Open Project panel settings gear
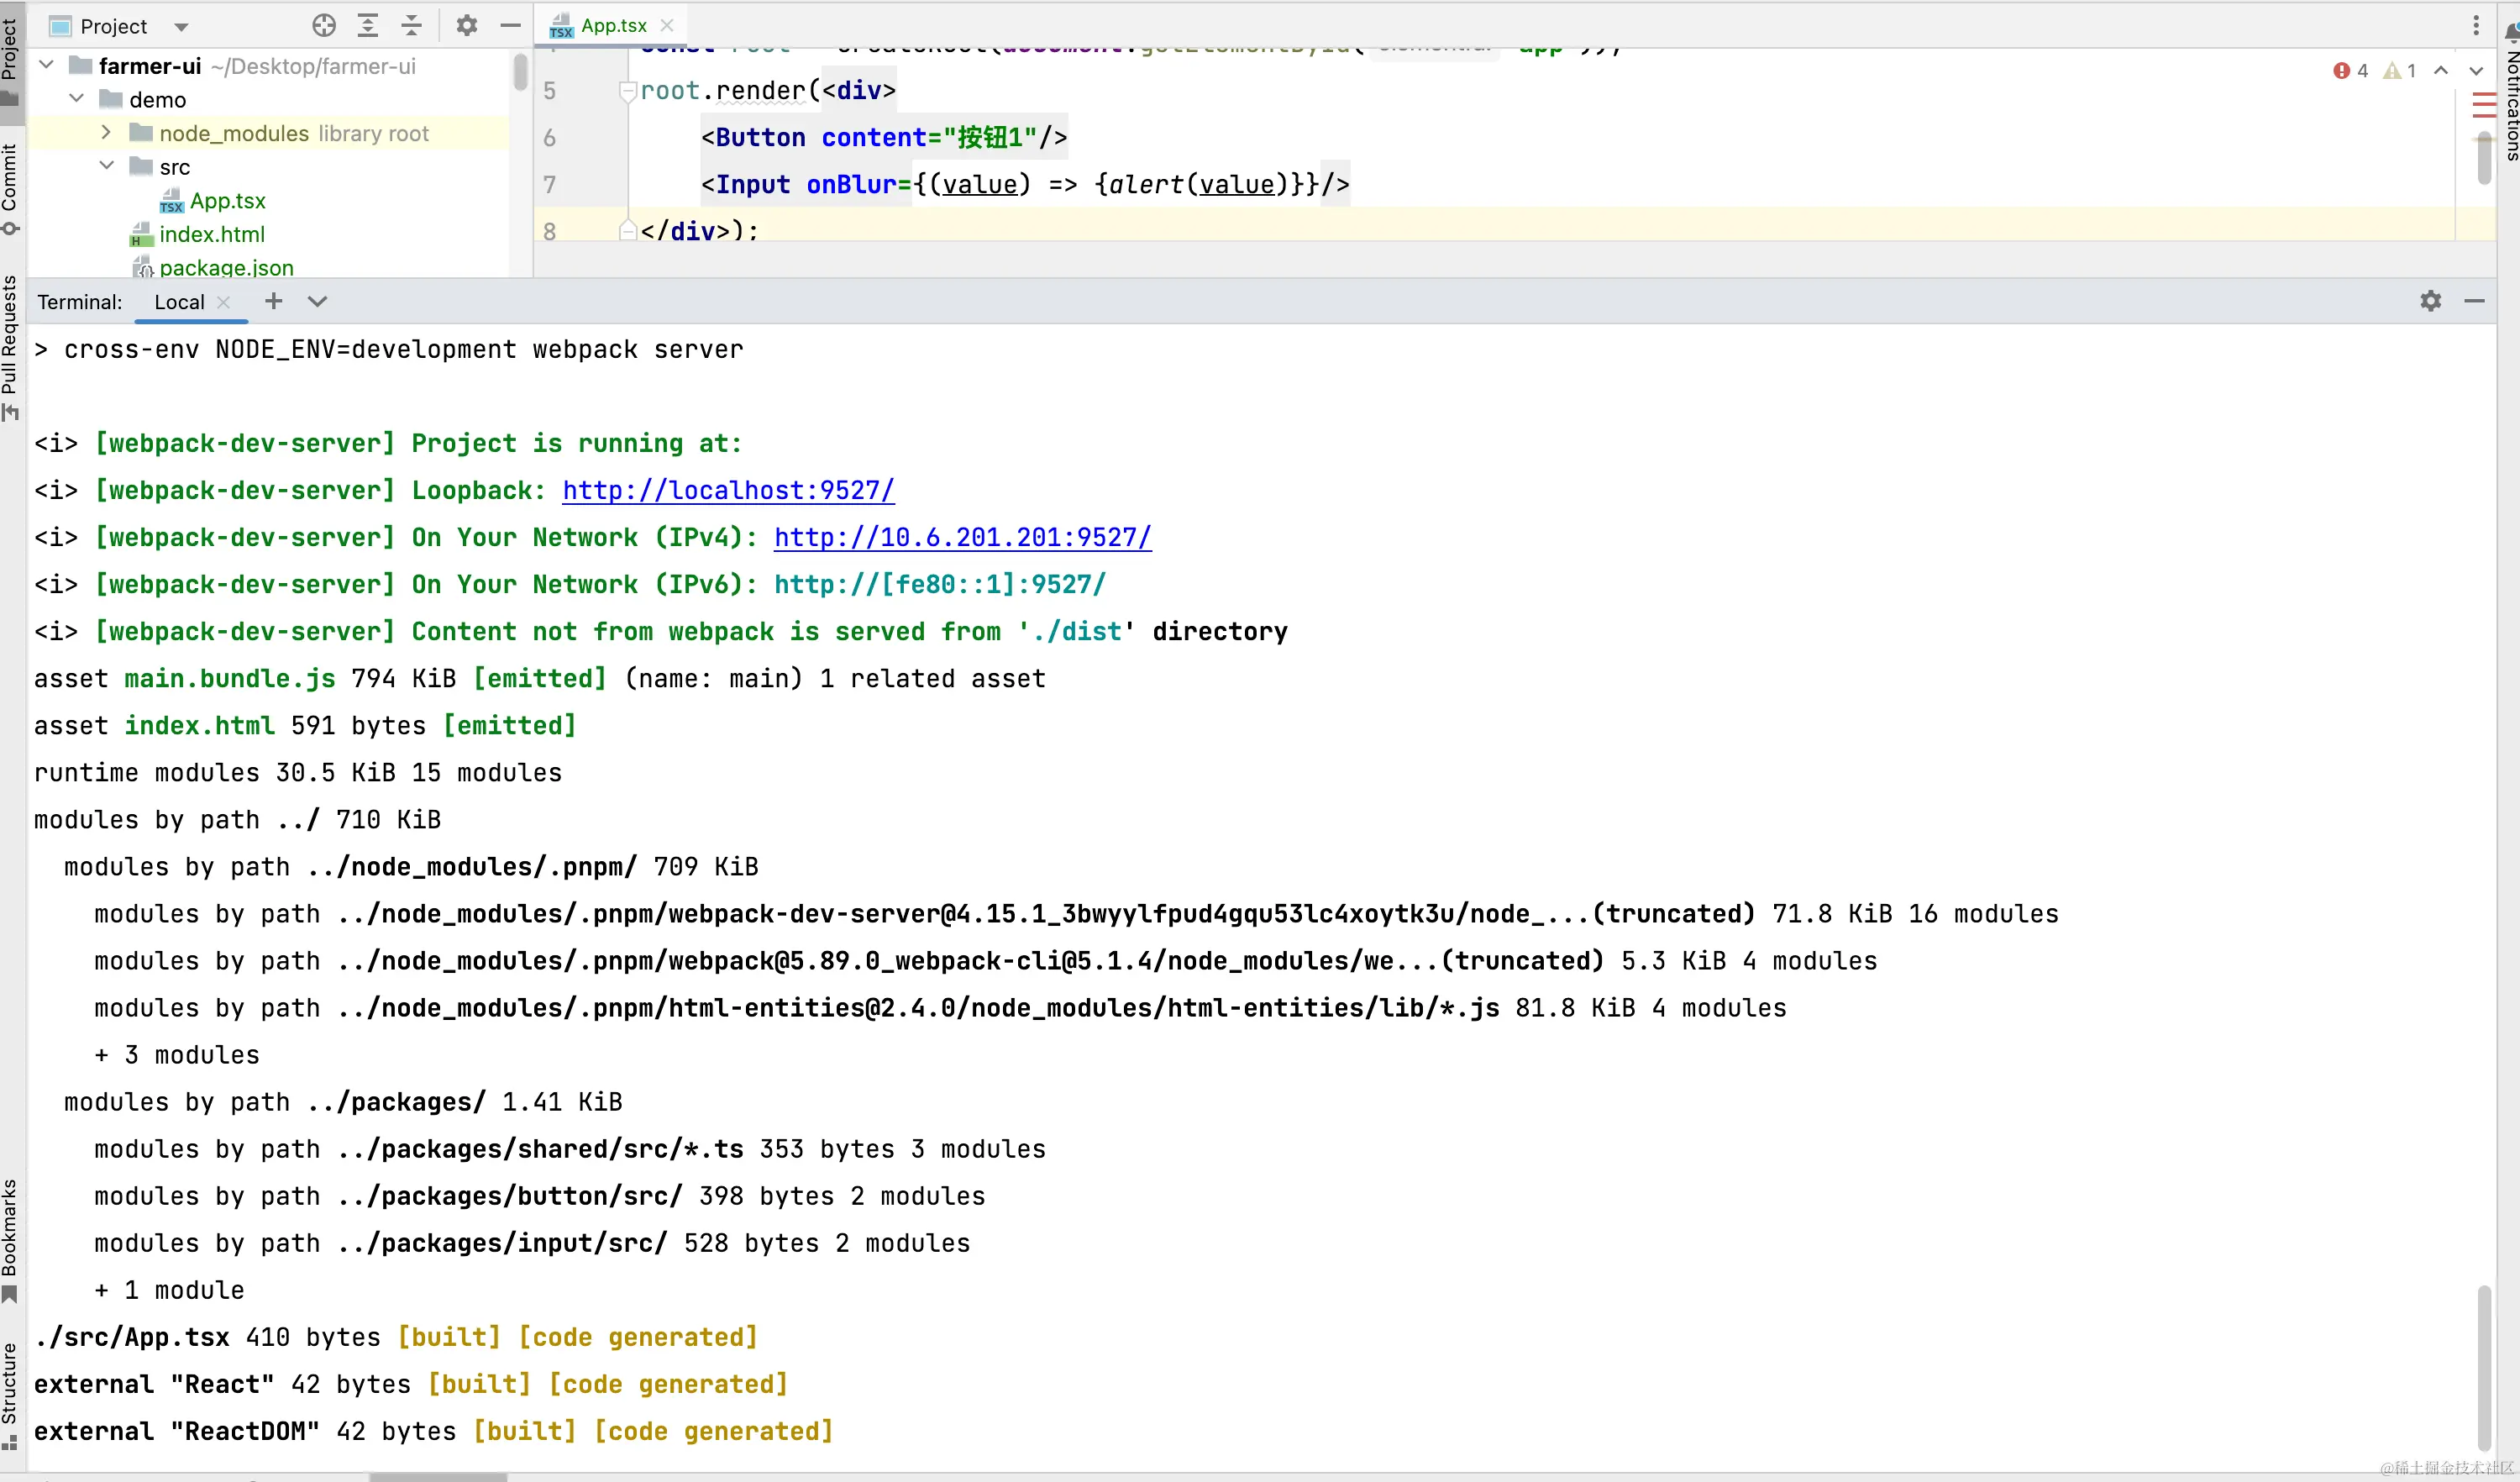 point(466,26)
